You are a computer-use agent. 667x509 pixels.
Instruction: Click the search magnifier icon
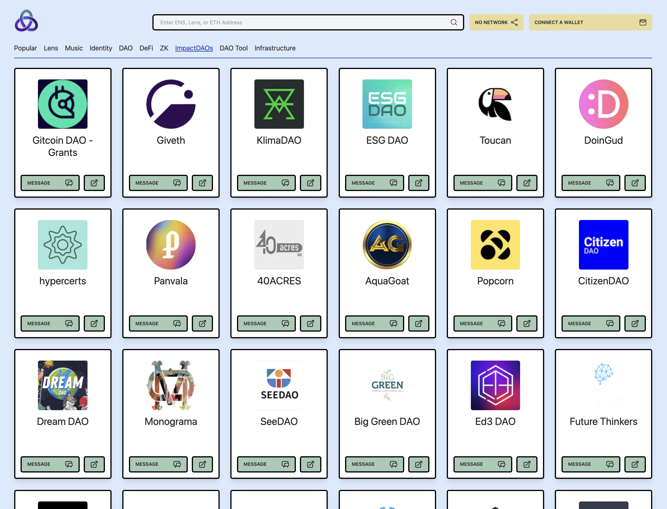pos(453,22)
